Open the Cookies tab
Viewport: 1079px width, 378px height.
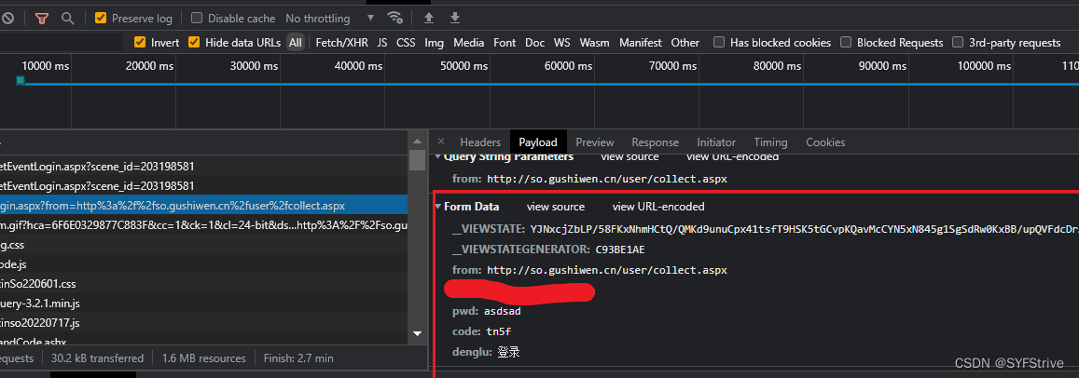[825, 142]
